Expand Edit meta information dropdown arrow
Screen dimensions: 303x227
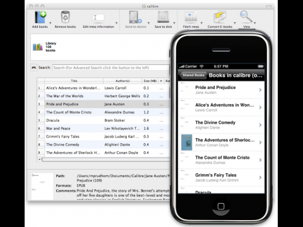116,23
